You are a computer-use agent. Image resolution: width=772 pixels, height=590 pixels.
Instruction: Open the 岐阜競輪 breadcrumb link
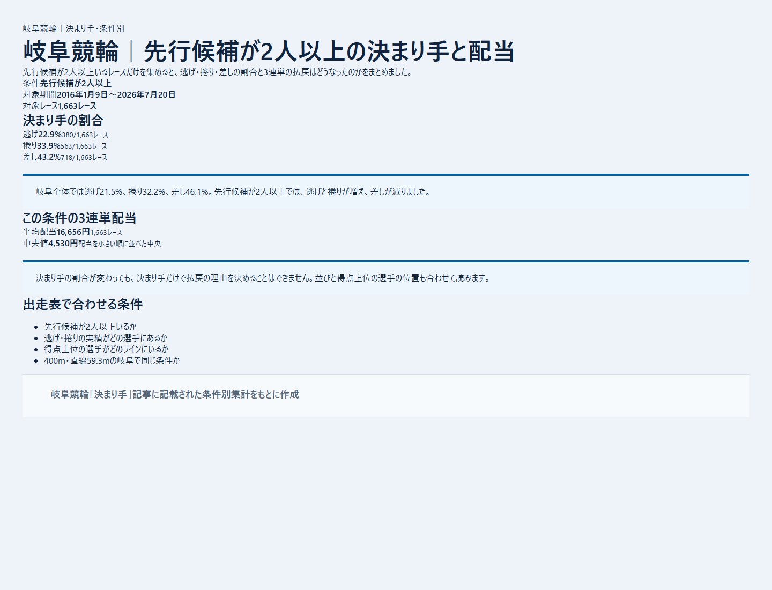click(40, 28)
